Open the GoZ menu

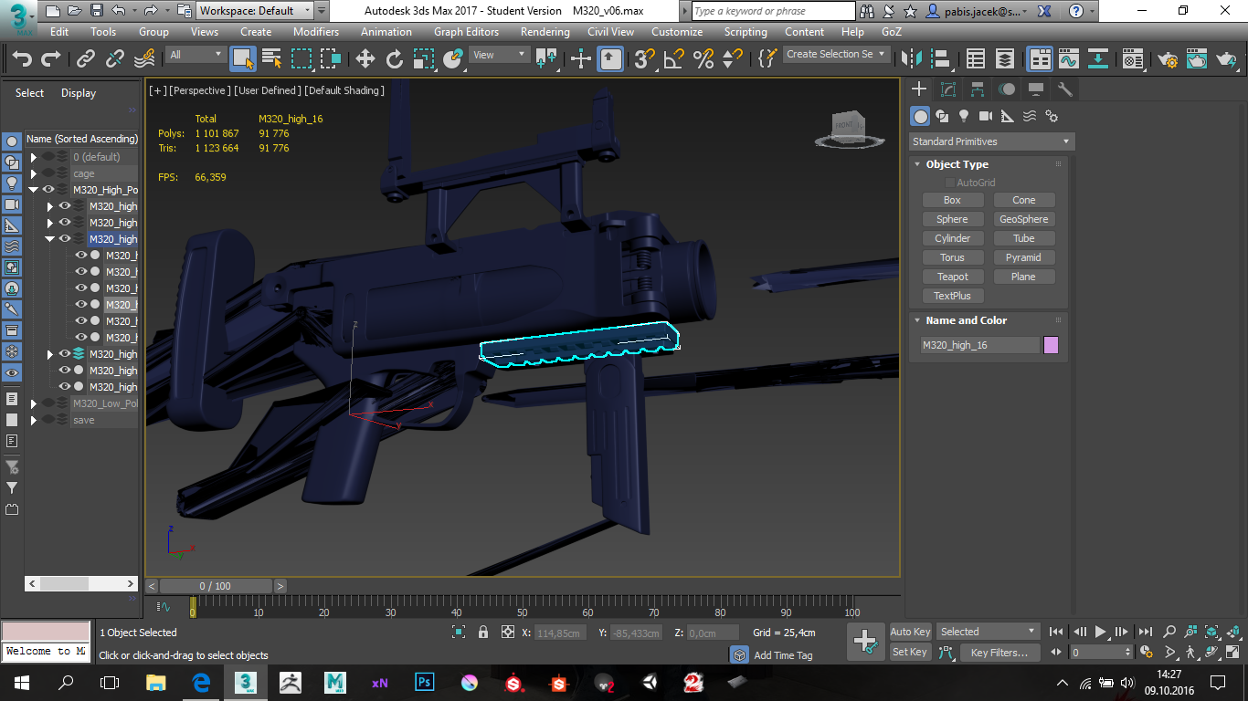[892, 31]
